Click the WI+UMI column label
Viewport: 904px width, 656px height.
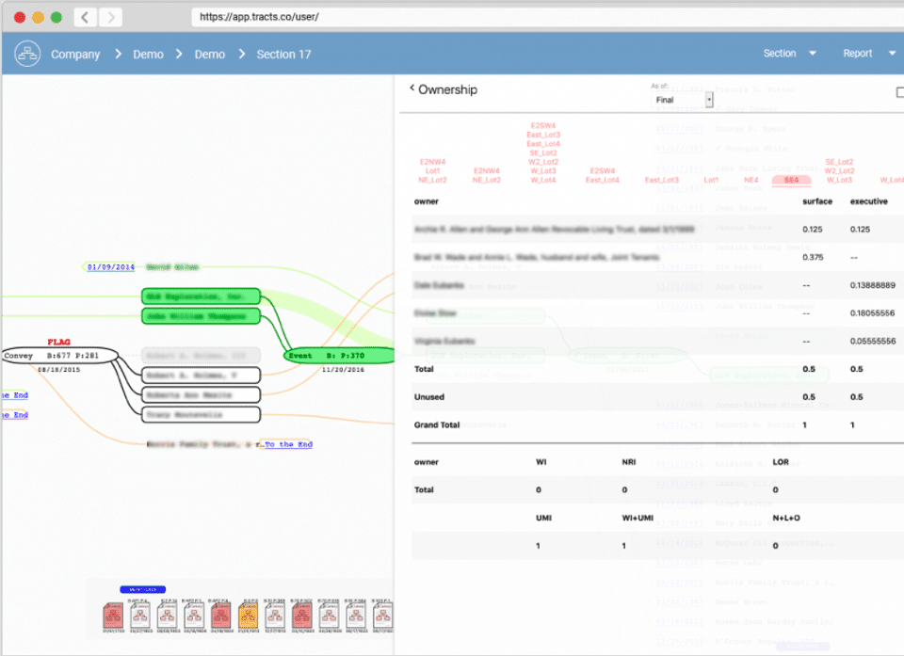pyautogui.click(x=638, y=519)
